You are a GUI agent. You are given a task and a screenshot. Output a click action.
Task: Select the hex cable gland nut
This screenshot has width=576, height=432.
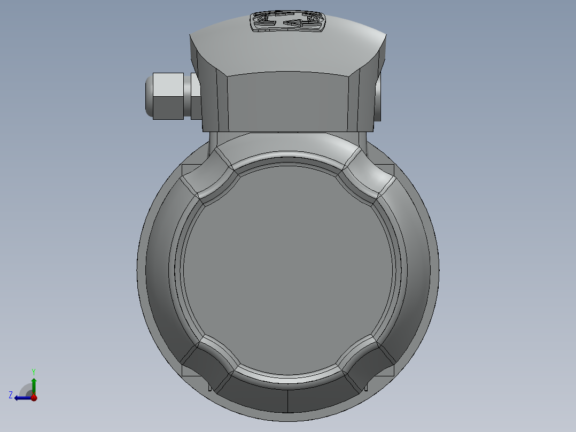(168, 96)
